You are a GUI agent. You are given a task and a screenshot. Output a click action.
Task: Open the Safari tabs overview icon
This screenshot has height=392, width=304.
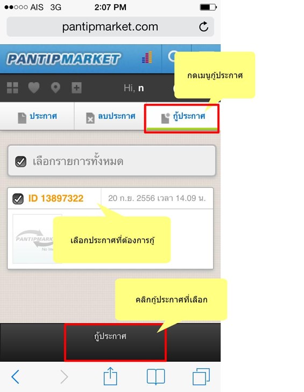click(x=201, y=376)
